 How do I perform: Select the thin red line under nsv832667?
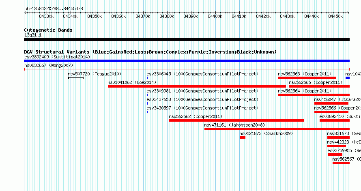click(187, 69)
